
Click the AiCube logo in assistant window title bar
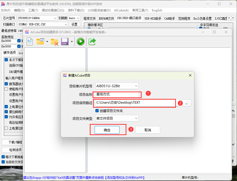(27, 32)
